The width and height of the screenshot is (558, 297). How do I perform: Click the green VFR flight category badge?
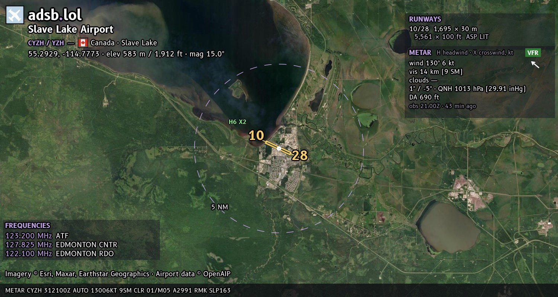coord(533,53)
